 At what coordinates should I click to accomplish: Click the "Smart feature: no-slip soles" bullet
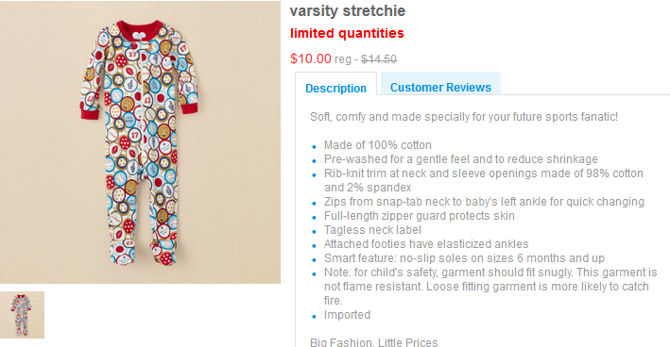[464, 258]
